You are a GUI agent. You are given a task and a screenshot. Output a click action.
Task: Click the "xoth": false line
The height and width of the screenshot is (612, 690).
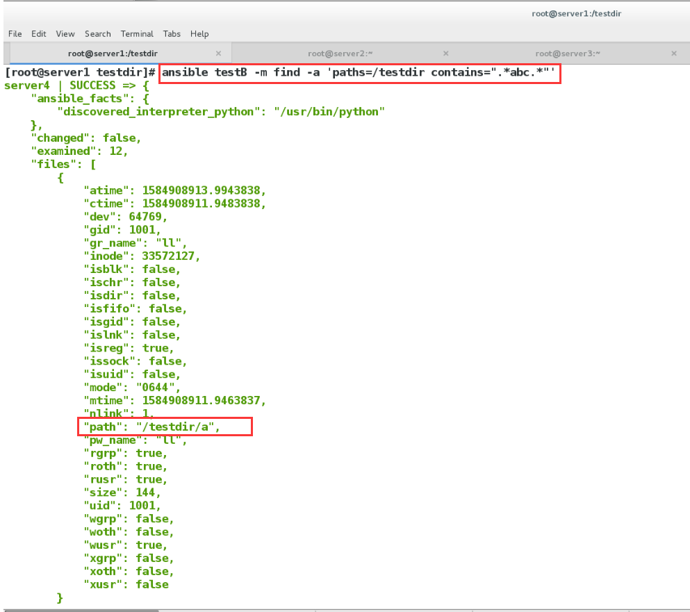(129, 572)
